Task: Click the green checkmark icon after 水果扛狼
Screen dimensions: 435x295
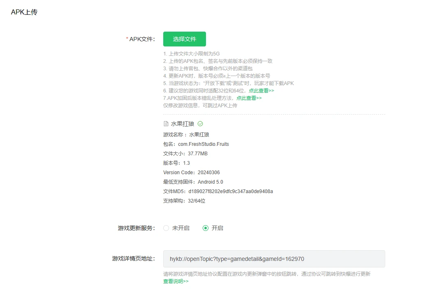Action: pos(200,124)
